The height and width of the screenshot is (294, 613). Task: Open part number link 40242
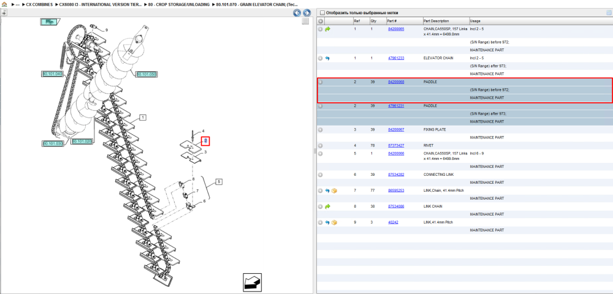392,222
